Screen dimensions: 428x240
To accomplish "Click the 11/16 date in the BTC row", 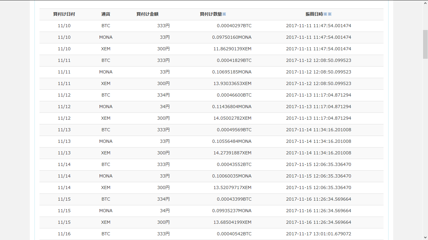I will click(64, 234).
